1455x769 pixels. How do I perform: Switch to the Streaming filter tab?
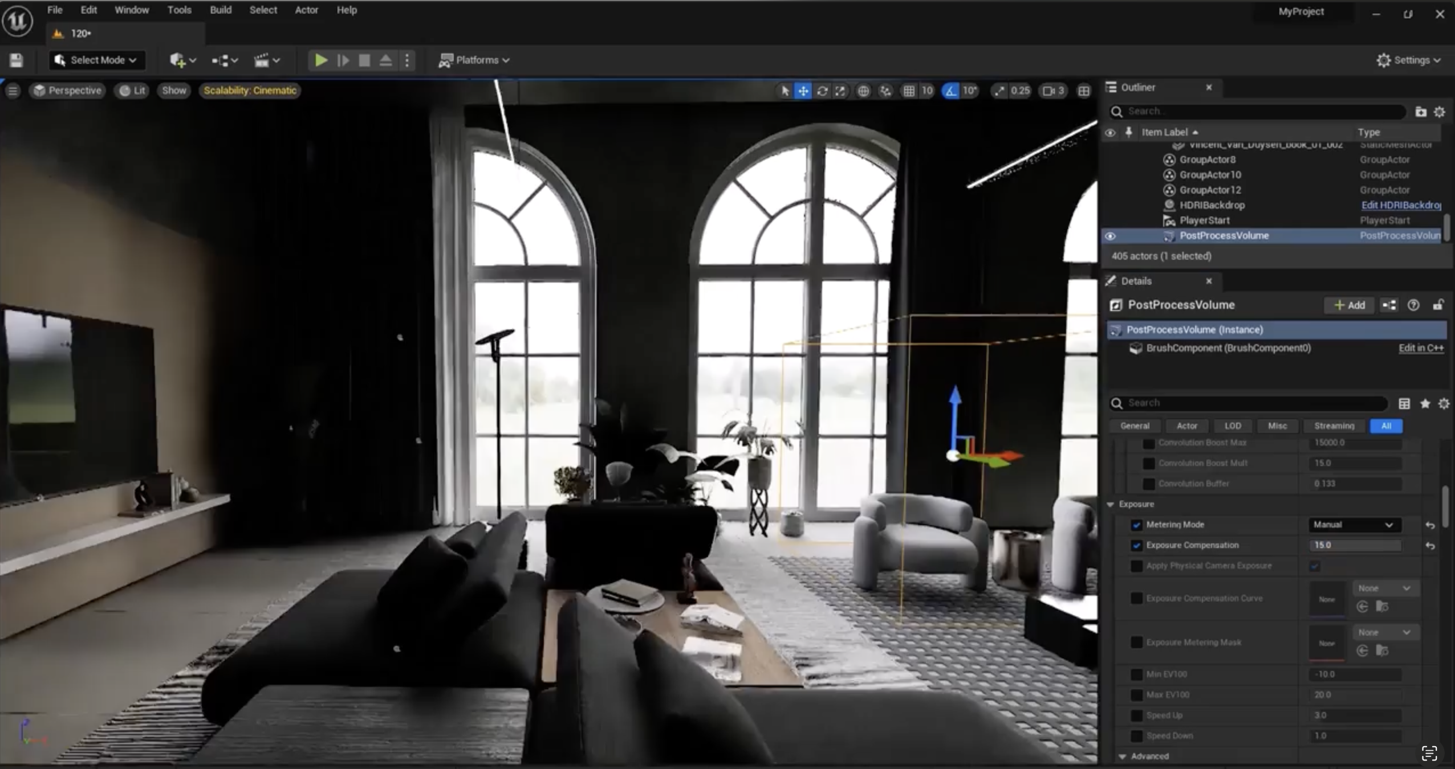pyautogui.click(x=1334, y=426)
